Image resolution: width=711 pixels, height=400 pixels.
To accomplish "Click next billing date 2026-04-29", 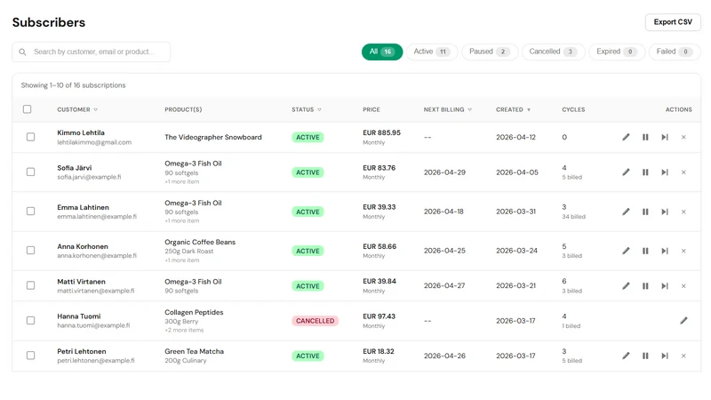I will [x=445, y=172].
